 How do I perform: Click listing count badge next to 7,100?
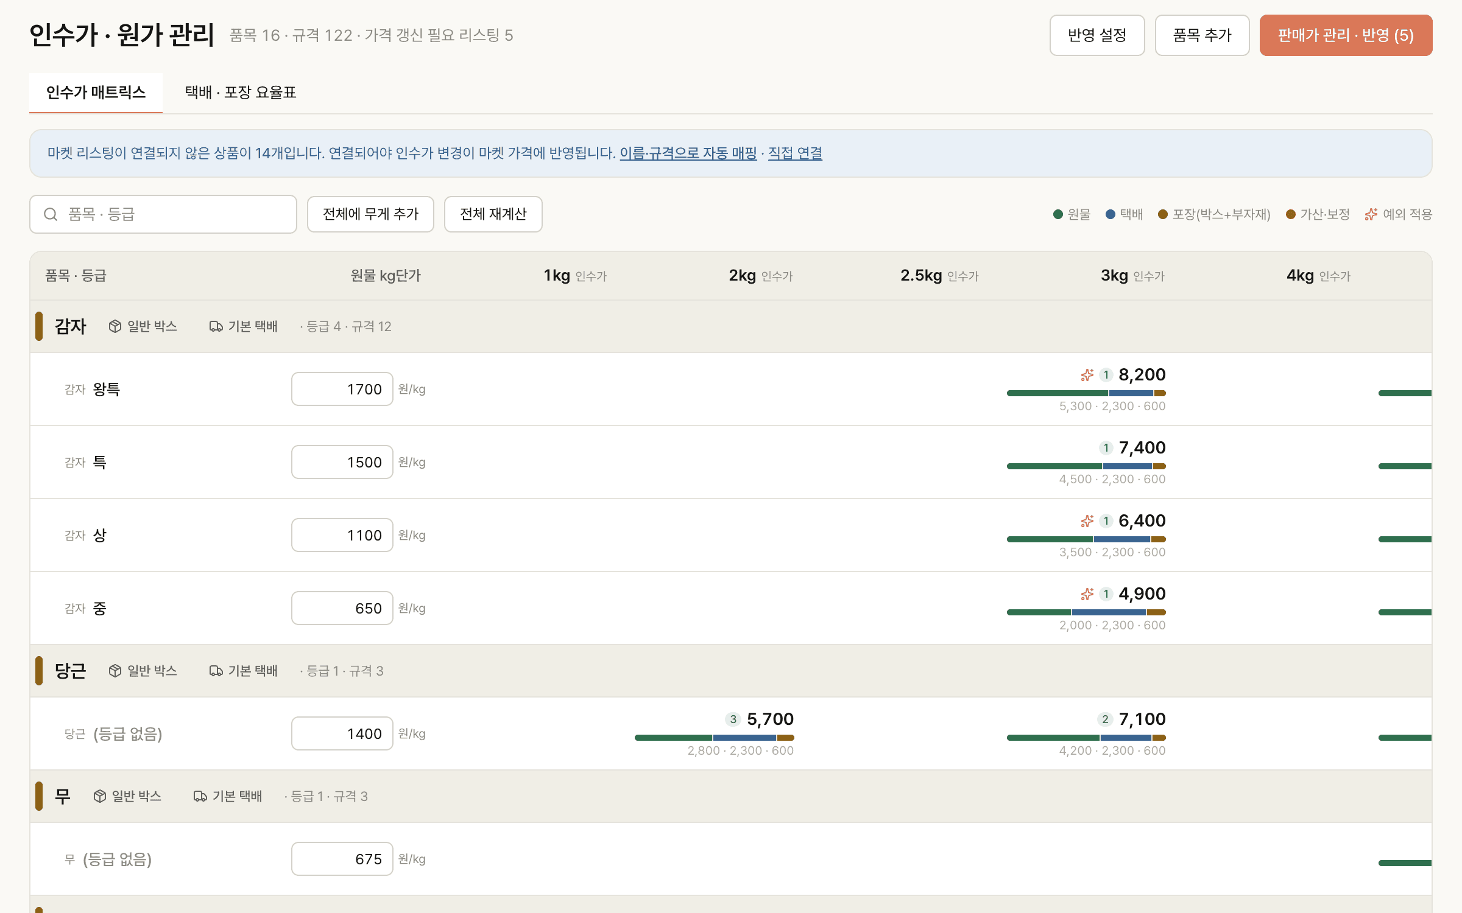[x=1105, y=719]
